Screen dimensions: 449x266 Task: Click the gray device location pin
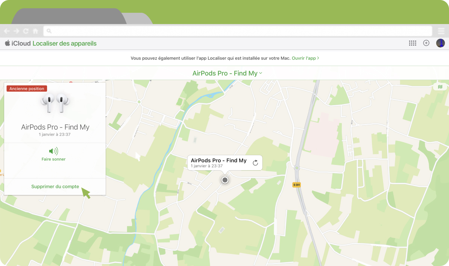225,180
